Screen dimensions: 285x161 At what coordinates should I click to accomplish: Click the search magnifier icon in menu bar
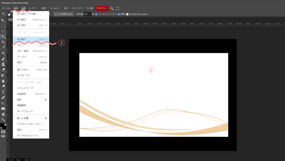[112, 8]
